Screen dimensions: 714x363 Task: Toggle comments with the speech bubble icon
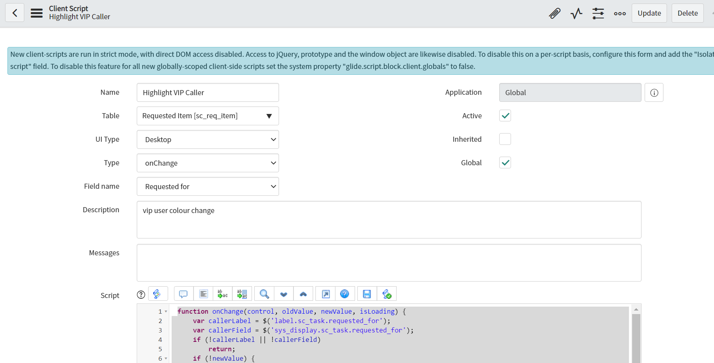click(x=184, y=293)
